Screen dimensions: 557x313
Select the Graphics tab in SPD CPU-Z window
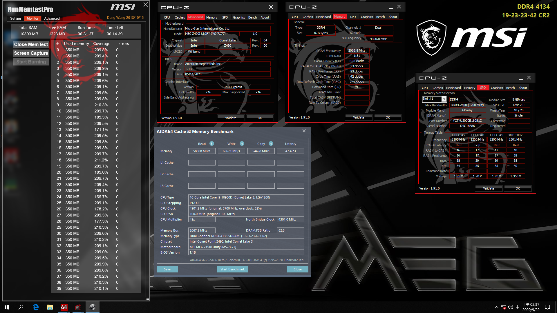coord(497,88)
